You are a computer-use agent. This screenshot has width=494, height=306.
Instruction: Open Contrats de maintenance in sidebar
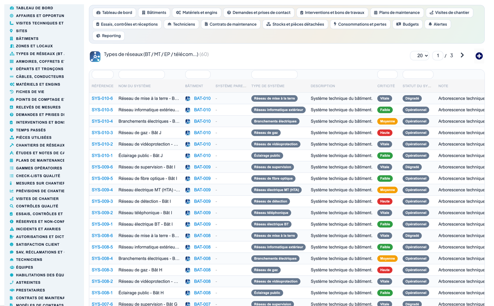point(40,298)
